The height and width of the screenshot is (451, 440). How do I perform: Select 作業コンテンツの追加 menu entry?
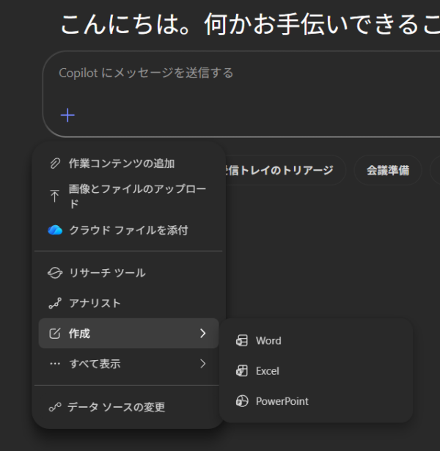click(x=128, y=164)
